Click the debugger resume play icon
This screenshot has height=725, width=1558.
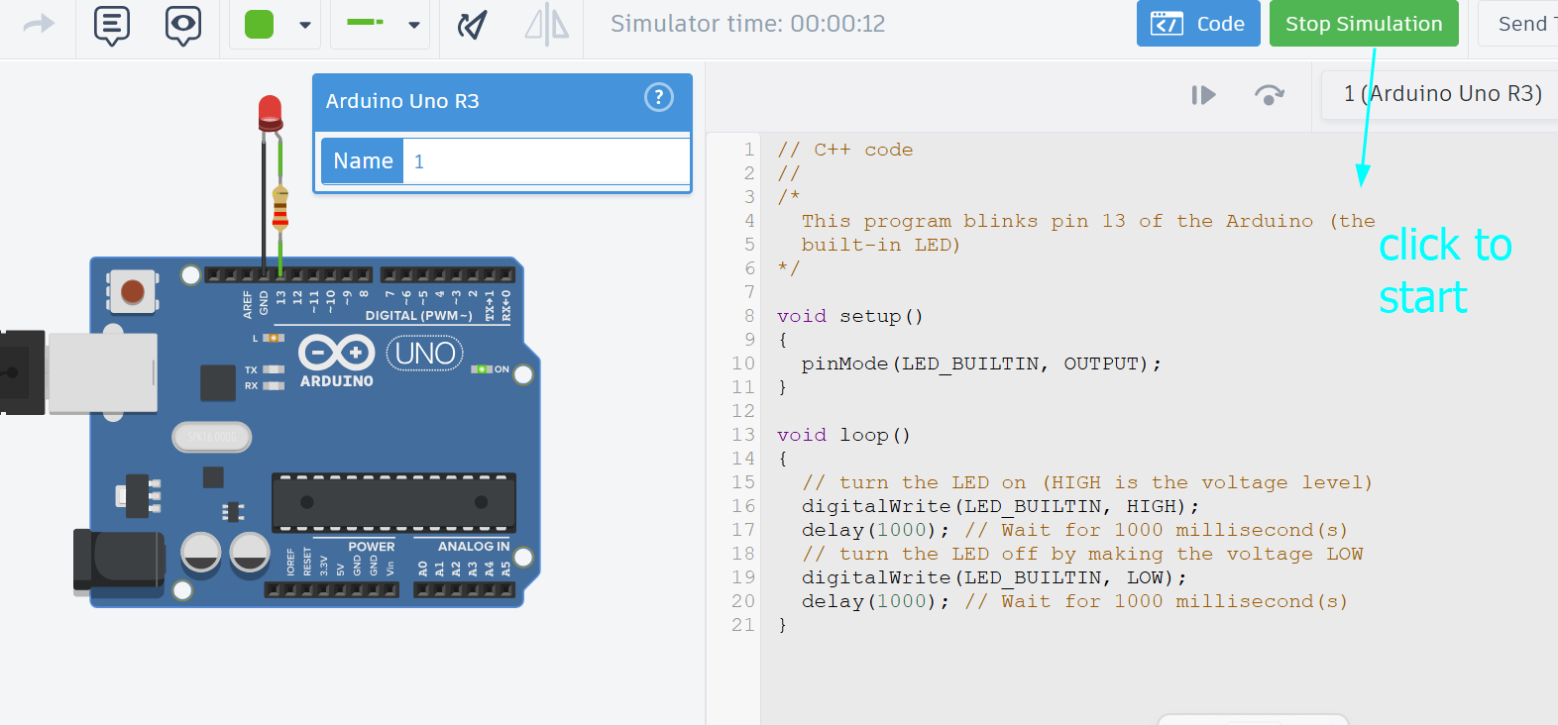[1203, 95]
